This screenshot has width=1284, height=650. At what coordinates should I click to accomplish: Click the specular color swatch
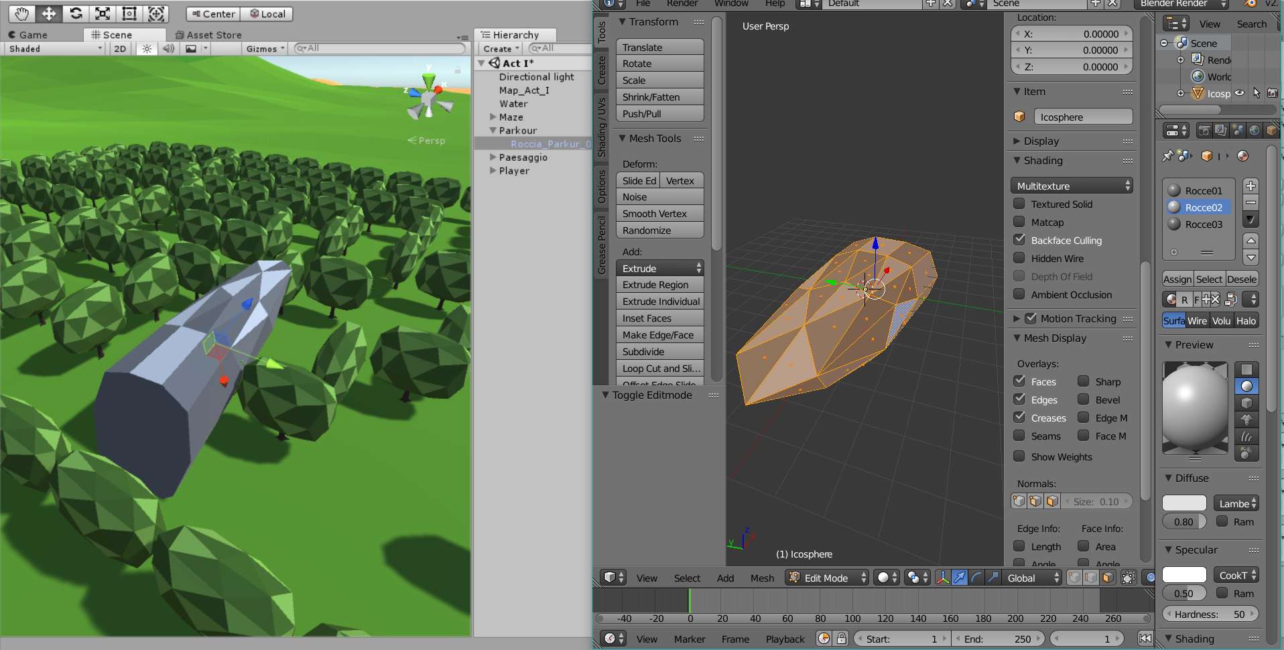[x=1184, y=574]
